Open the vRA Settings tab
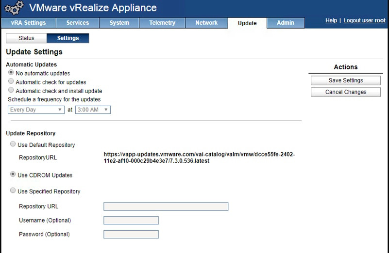The image size is (389, 253). click(29, 23)
